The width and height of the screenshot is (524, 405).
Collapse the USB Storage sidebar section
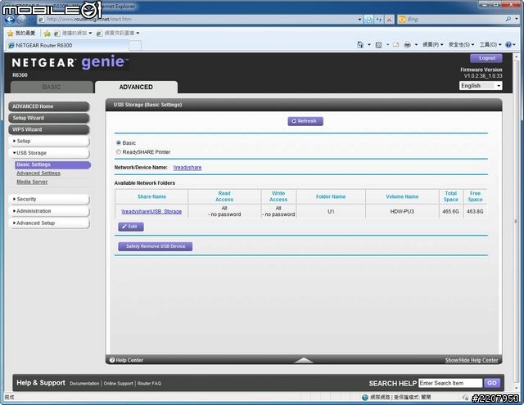click(49, 153)
